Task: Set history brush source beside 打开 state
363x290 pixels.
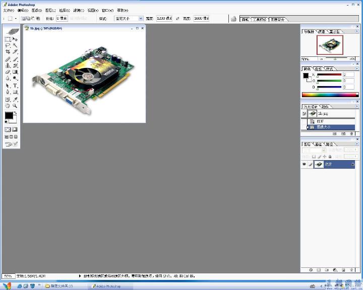Action: [x=304, y=121]
